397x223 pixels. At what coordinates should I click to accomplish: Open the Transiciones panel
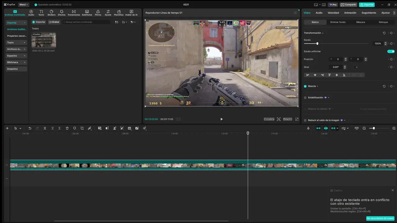point(74,13)
